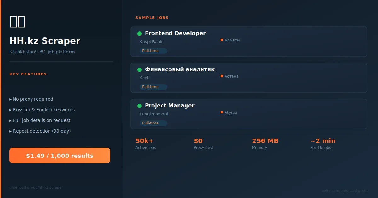Click the Proxy cost label
This screenshot has height=198, width=378.
point(203,148)
